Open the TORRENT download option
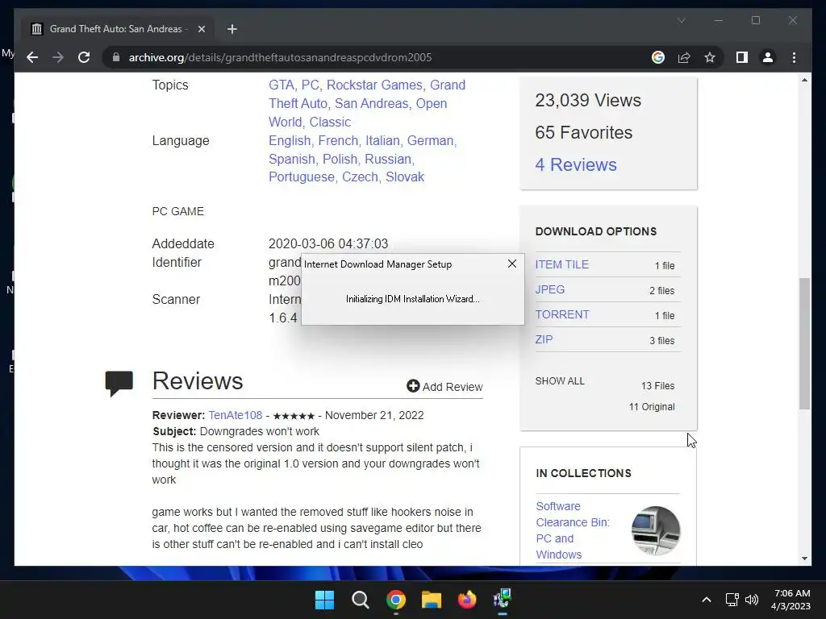 click(562, 315)
